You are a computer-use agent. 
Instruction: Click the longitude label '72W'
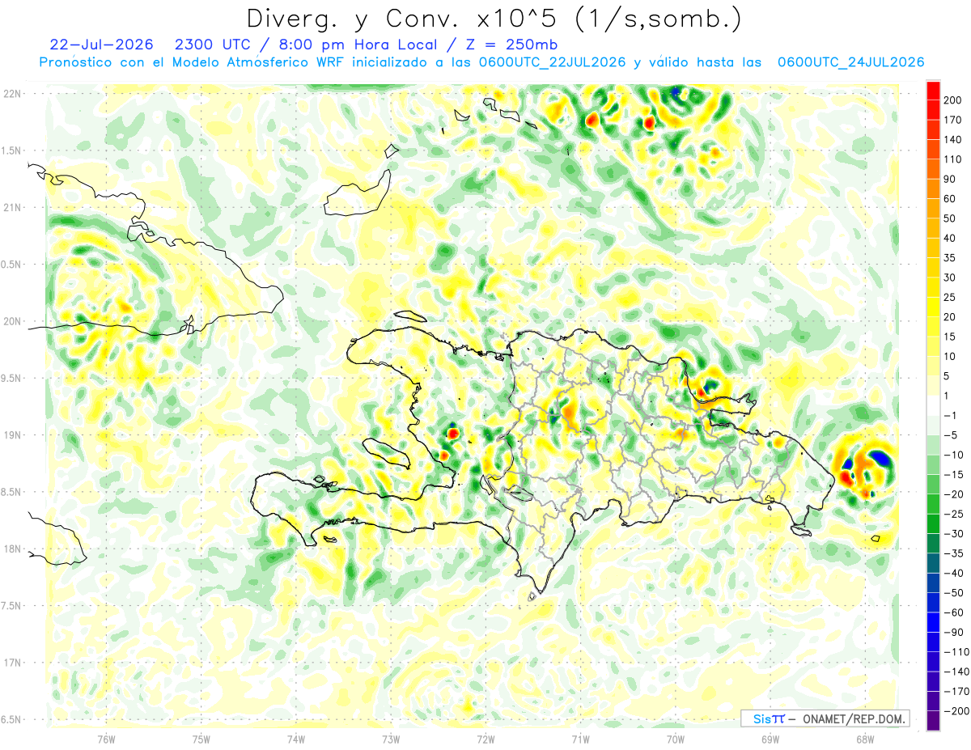tap(485, 739)
